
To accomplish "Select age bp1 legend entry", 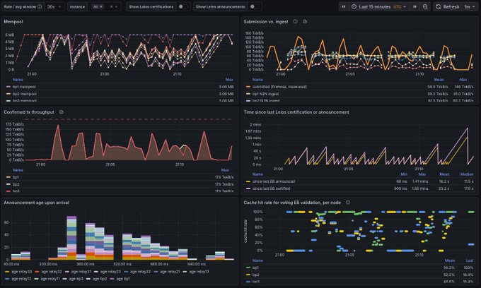I will [123, 279].
